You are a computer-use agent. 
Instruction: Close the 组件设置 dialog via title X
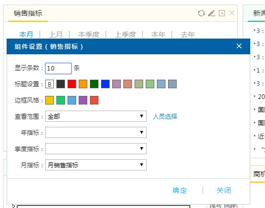pyautogui.click(x=239, y=46)
